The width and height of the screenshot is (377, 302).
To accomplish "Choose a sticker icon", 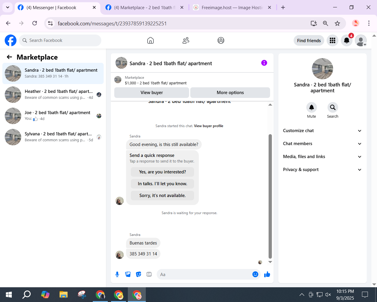I will click(x=138, y=275).
